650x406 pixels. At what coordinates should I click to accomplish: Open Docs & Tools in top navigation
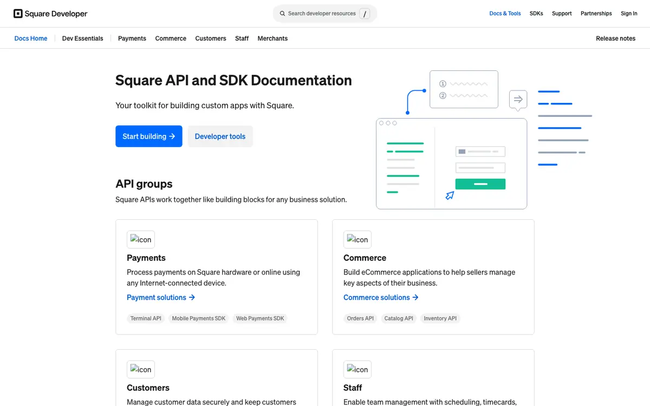[x=505, y=14]
